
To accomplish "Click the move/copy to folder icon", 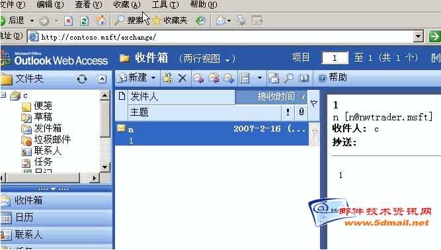I will (x=168, y=78).
